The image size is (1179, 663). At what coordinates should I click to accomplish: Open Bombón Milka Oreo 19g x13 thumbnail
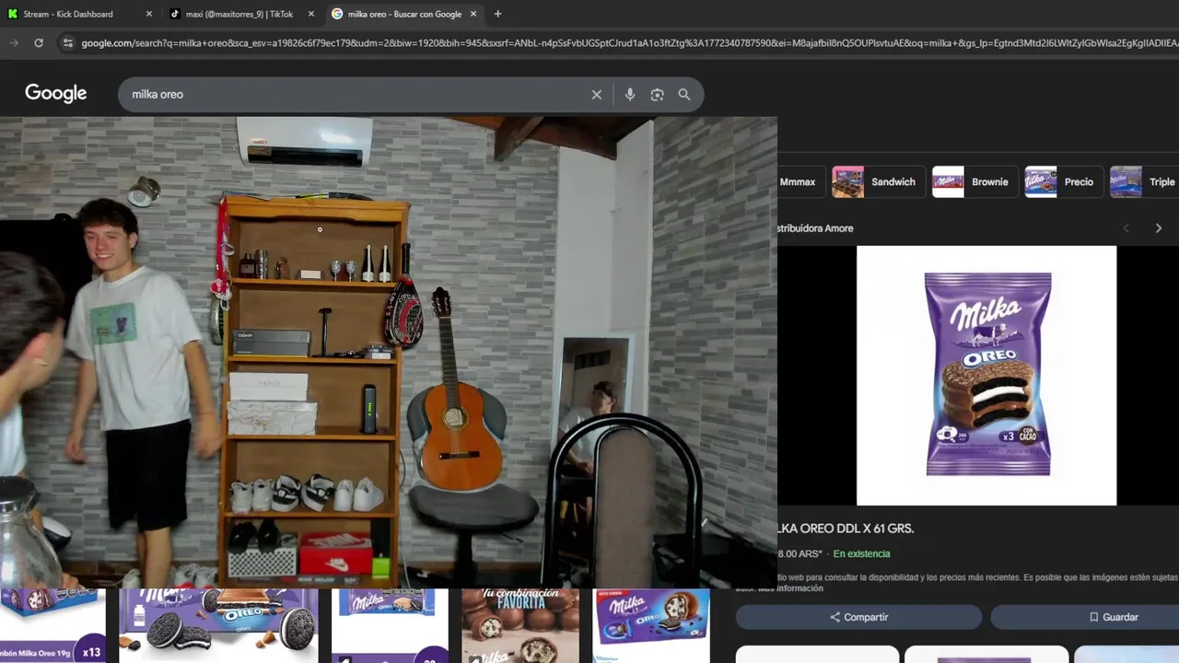pyautogui.click(x=53, y=626)
